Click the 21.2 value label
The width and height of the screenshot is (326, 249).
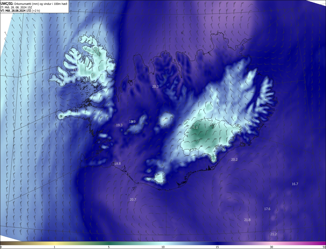point(274,234)
